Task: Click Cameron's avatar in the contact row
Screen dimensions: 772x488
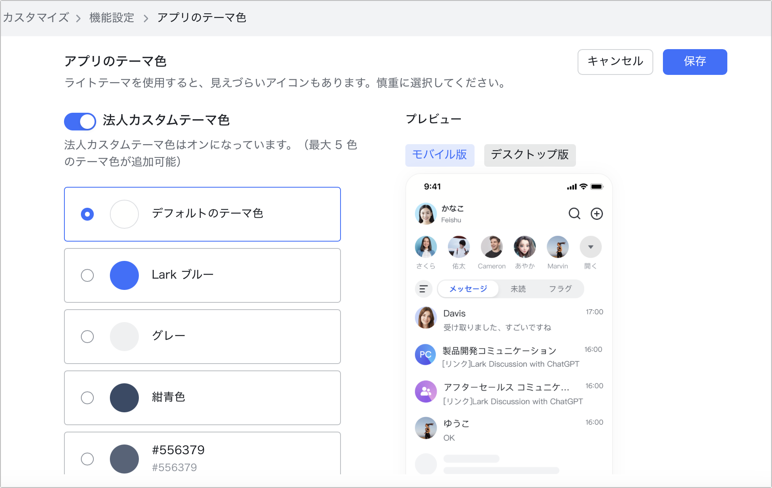Action: coord(491,247)
